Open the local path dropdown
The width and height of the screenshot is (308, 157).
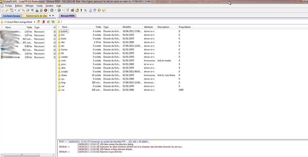click(35, 22)
